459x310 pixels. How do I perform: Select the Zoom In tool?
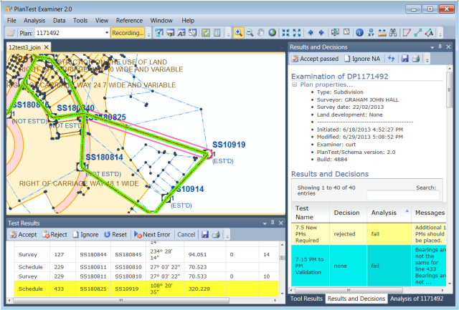(238, 33)
